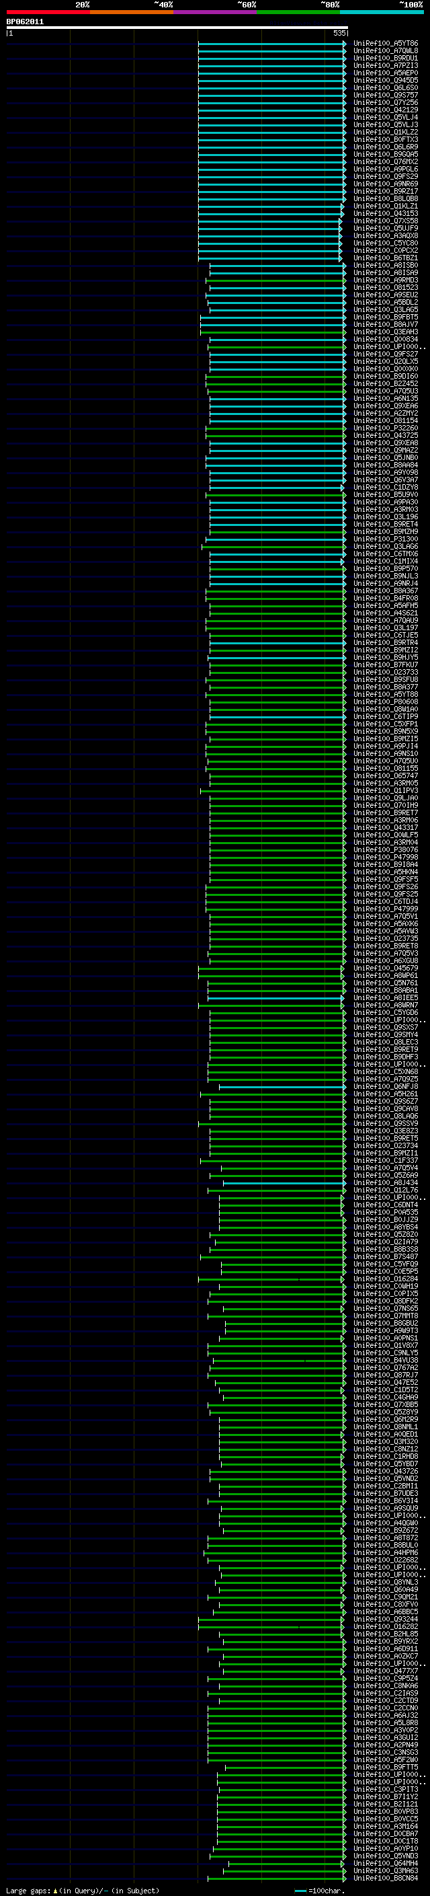Select hit label UniRef100_A8IEE5
430x1896 pixels.
point(386,998)
